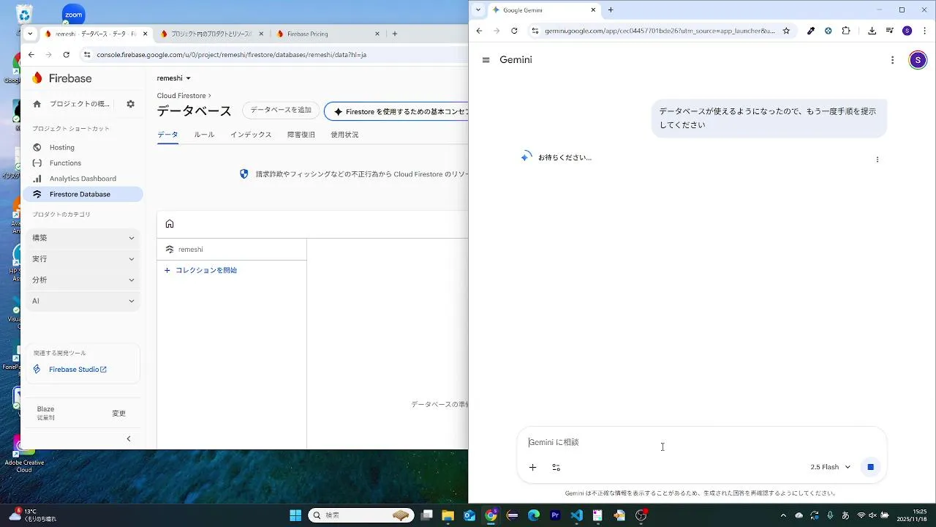
Task: Open Functions in the Firebase sidebar
Action: [83, 163]
